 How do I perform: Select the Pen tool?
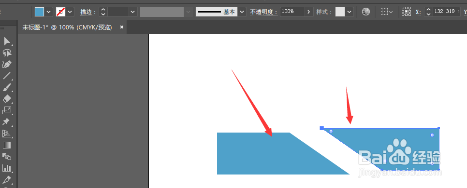pos(7,65)
